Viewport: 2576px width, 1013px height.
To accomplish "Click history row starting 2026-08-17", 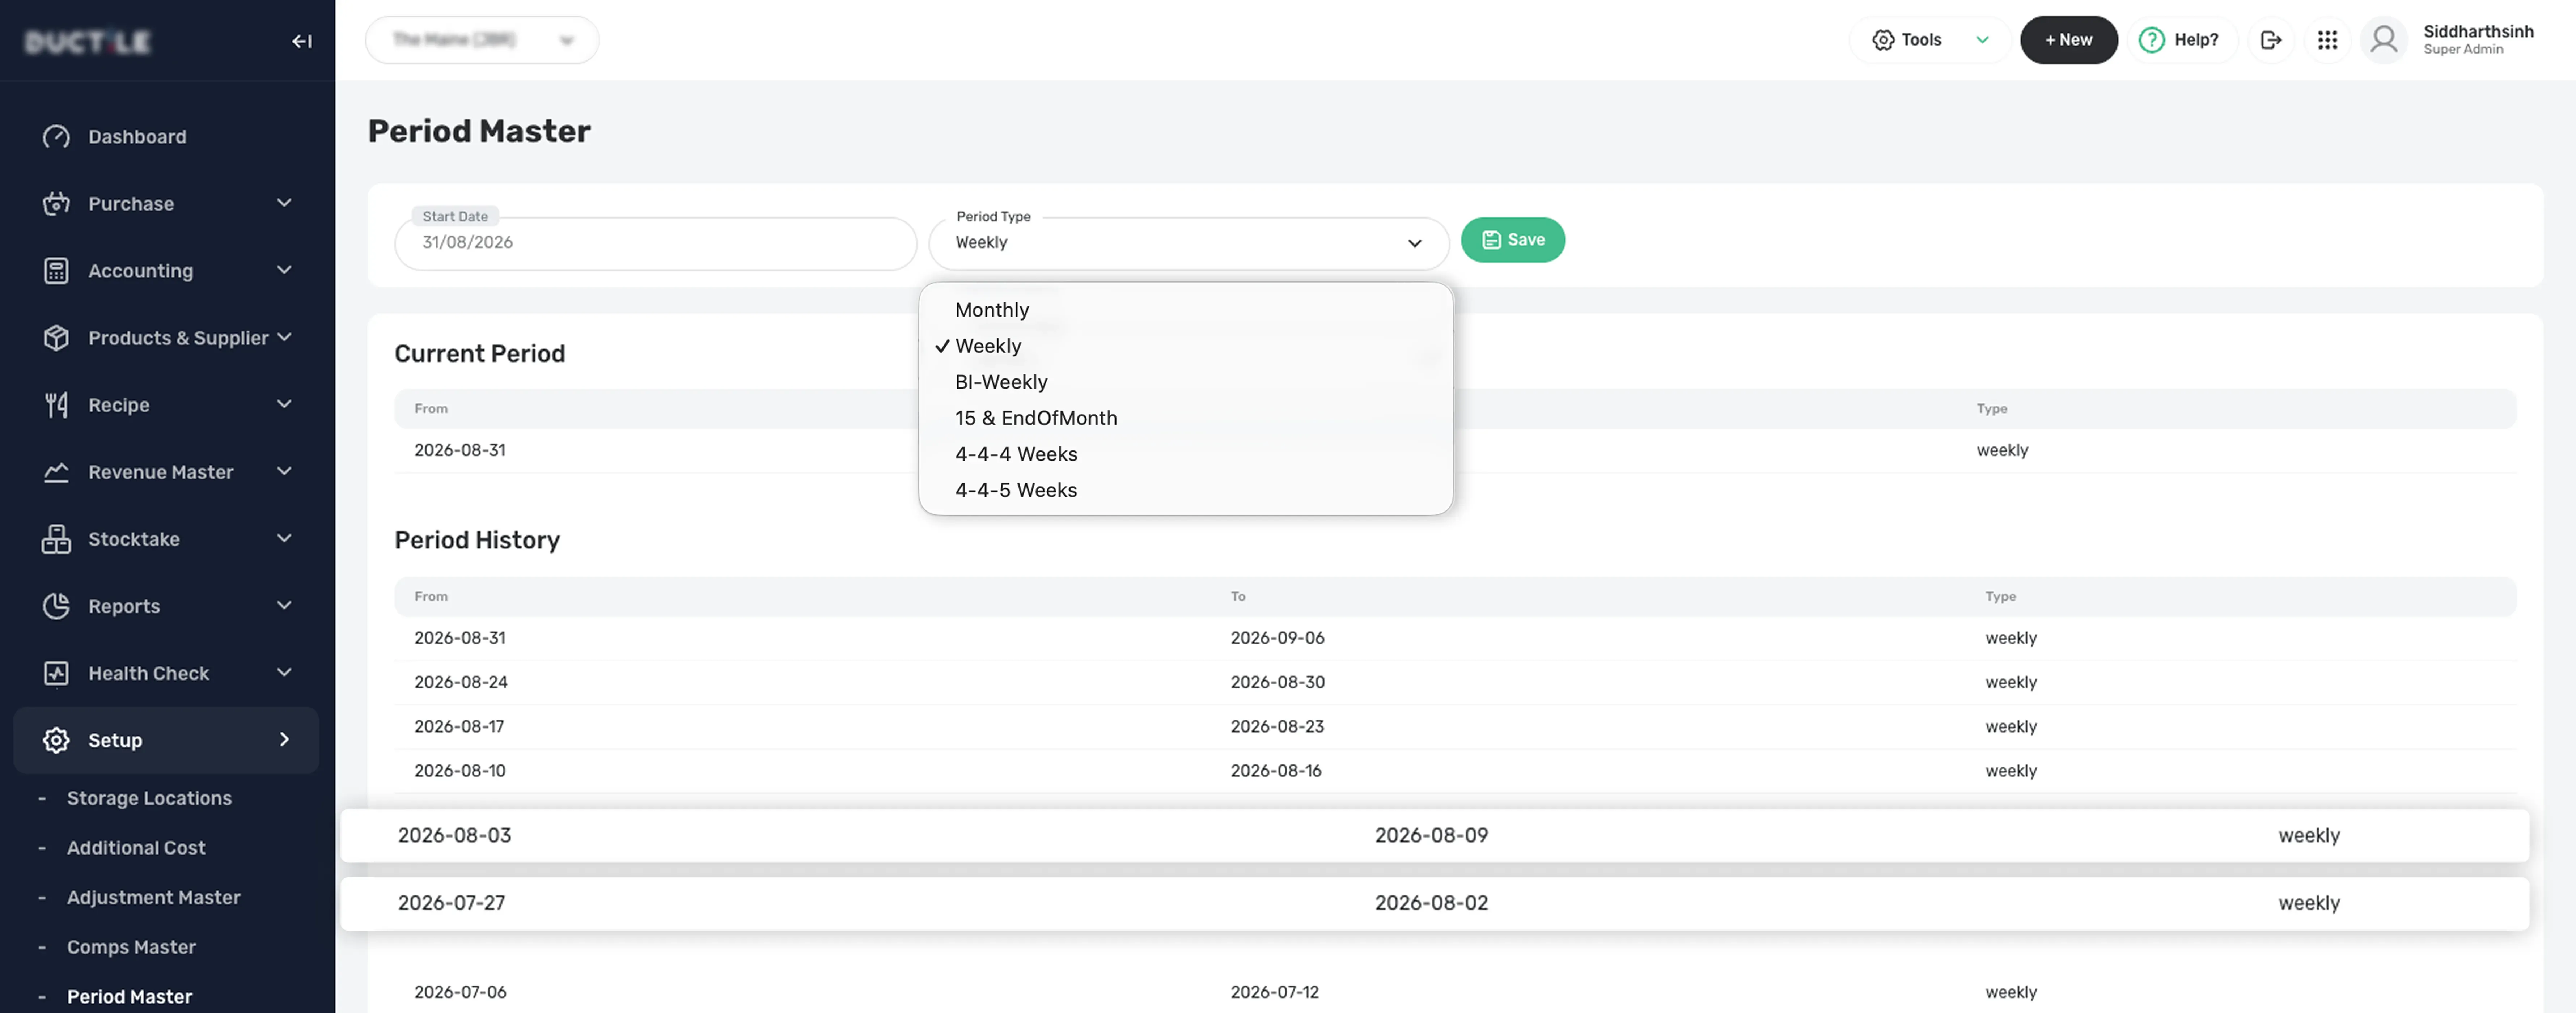I will [1455, 727].
